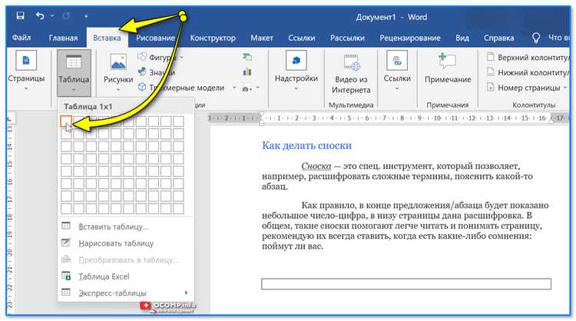The width and height of the screenshot is (576, 321).
Task: Open the Надстройки (Add-ins) icon
Action: pos(296,63)
